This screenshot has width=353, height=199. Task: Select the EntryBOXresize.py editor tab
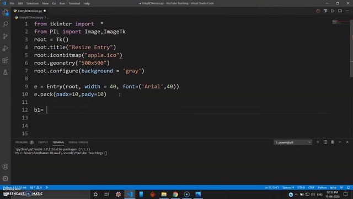[30, 11]
